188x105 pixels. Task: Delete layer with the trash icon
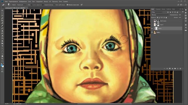point(180,69)
